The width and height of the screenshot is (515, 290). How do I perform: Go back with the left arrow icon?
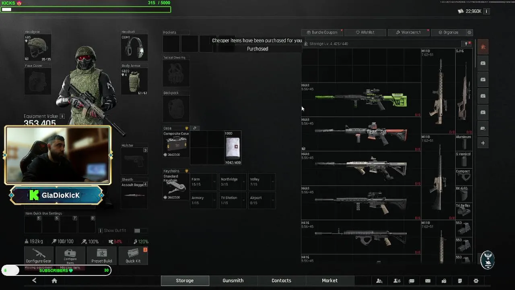[x=34, y=280]
